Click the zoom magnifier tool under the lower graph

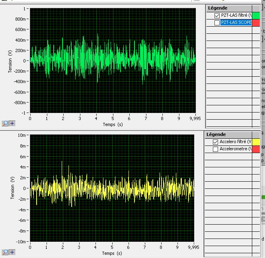click(x=5, y=252)
